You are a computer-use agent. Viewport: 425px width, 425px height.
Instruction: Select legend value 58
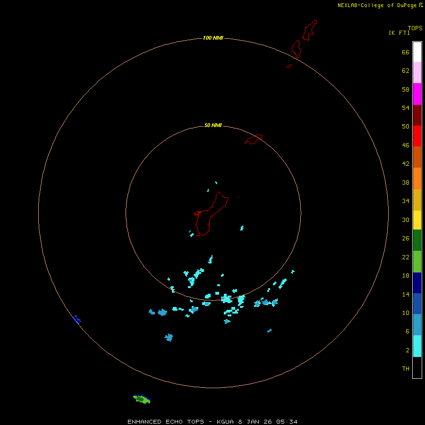[406, 89]
